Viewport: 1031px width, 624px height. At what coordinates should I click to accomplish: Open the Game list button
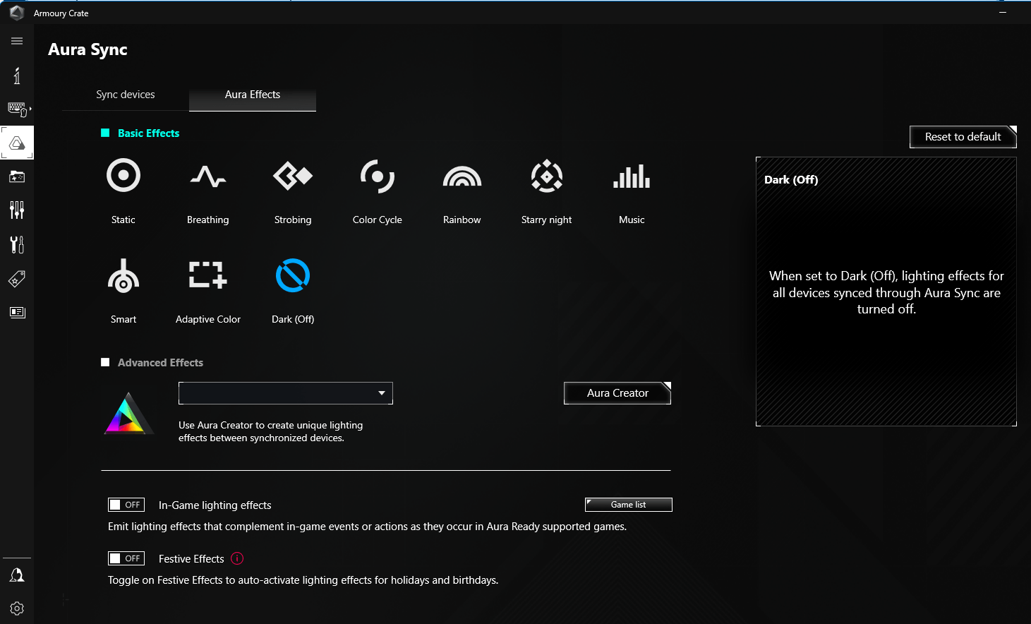pos(629,505)
